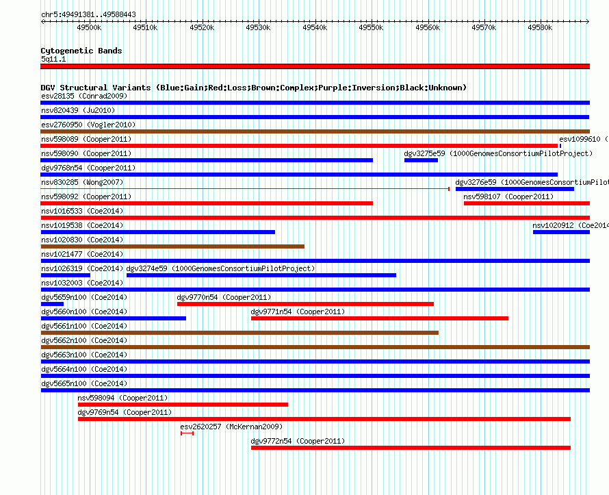Click the nsv598089 (Cooper2011) red loss bar
609x495 pixels.
[299, 146]
